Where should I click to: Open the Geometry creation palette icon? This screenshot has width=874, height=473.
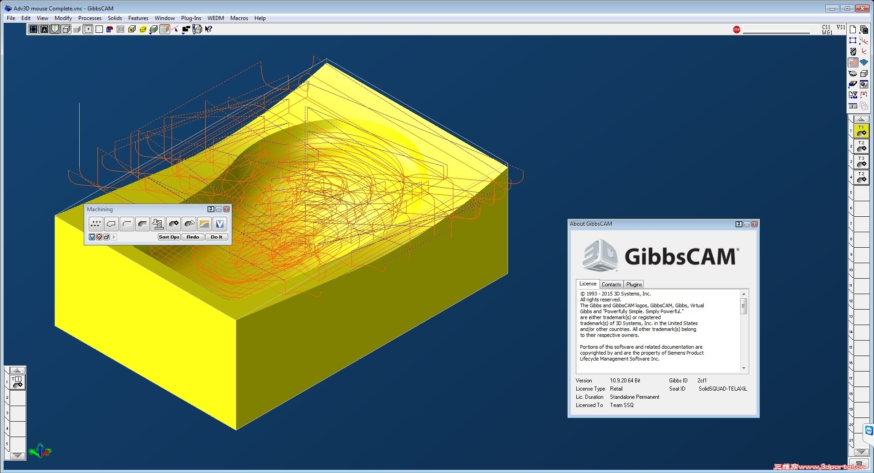(853, 41)
